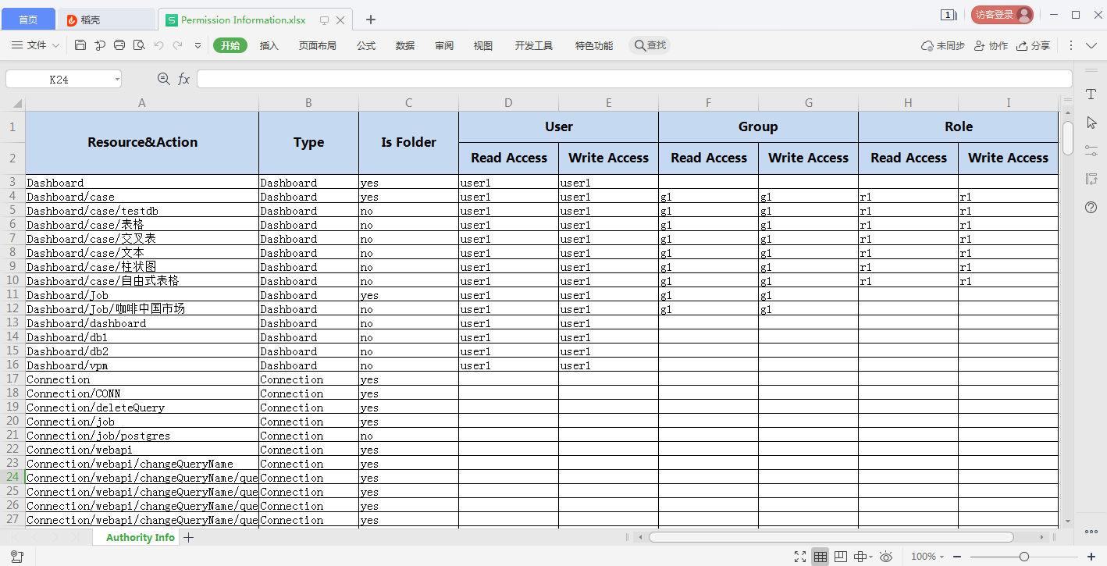Click the zoom slider handle
Image resolution: width=1107 pixels, height=566 pixels.
point(1024,557)
